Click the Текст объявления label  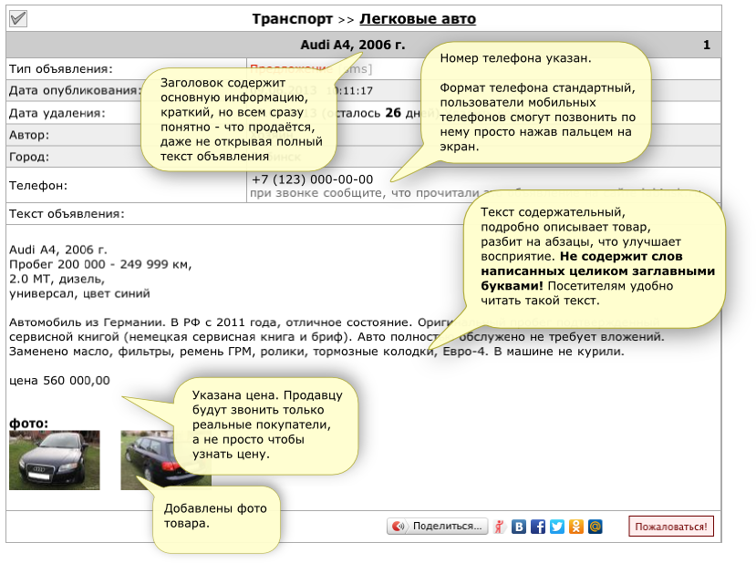[67, 214]
